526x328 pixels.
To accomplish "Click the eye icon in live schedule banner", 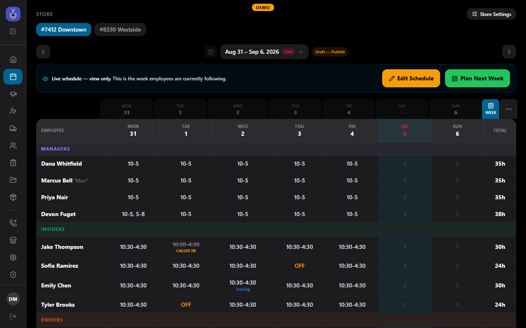I will [46, 79].
